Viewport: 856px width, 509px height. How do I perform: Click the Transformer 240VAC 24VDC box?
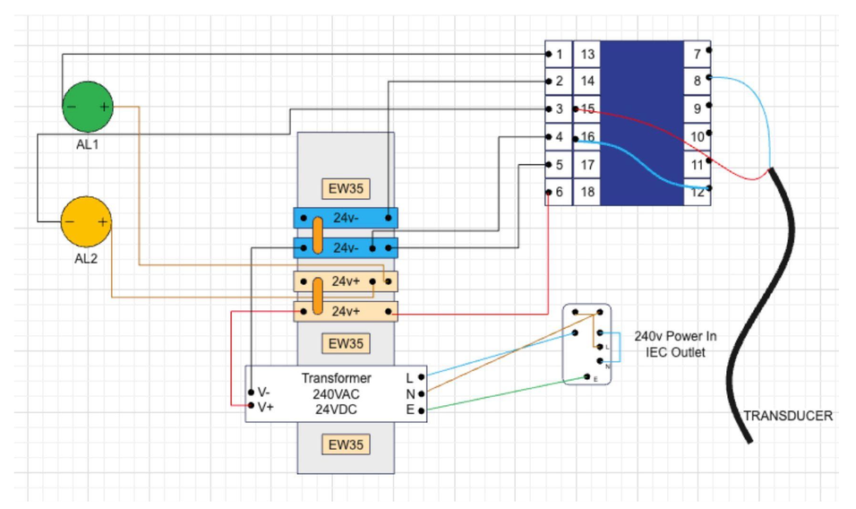click(336, 393)
